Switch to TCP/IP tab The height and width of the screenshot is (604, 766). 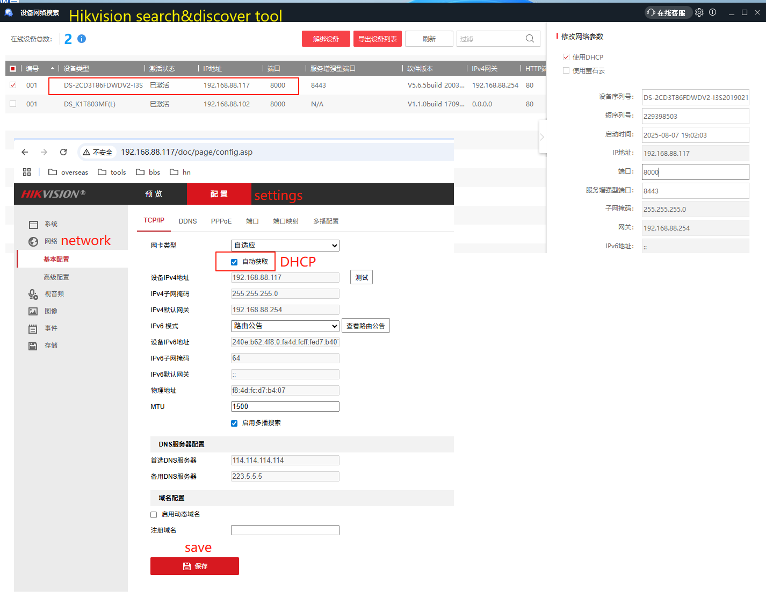click(x=154, y=220)
